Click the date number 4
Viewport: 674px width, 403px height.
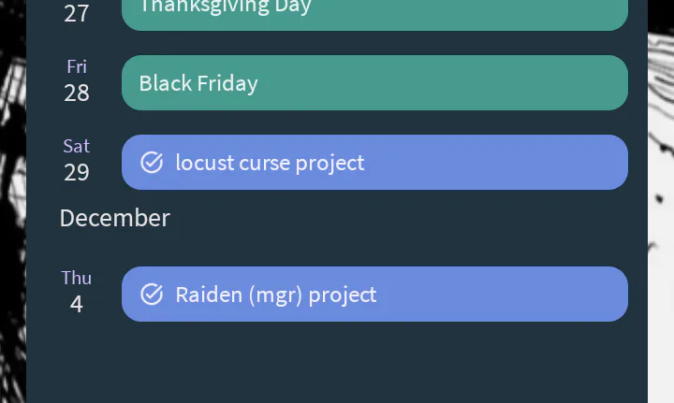[77, 304]
